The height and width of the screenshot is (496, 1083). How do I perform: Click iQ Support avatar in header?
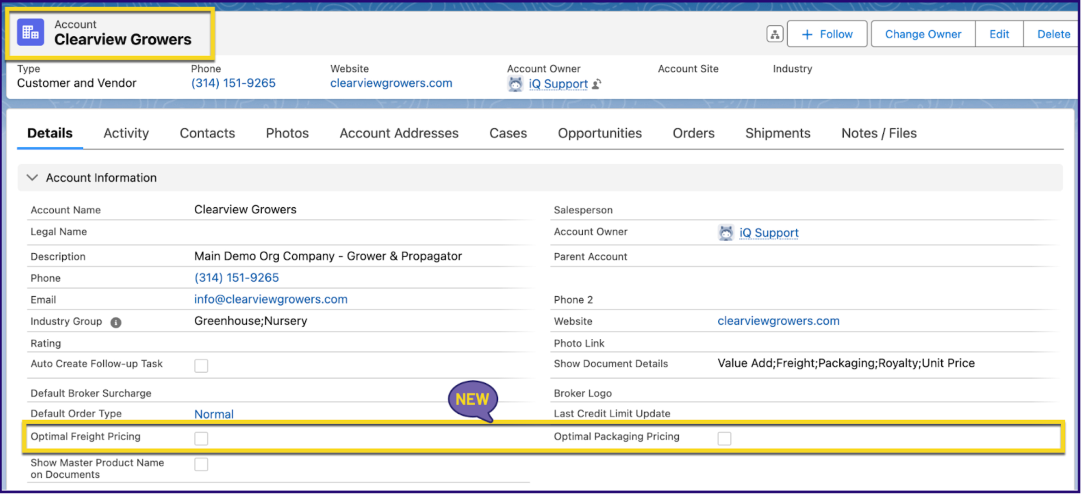[515, 84]
